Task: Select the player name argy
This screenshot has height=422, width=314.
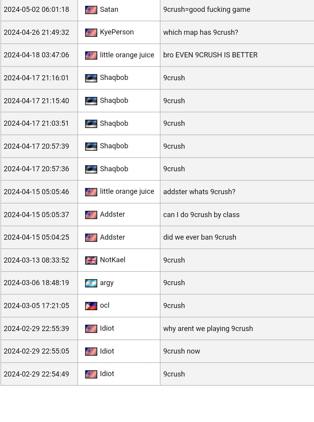Action: pyautogui.click(x=106, y=283)
